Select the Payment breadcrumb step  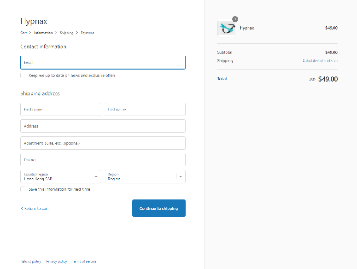(x=87, y=33)
